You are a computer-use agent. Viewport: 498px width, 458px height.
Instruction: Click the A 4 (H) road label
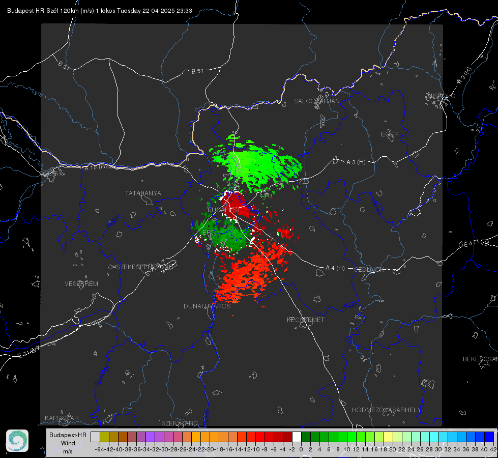point(335,268)
